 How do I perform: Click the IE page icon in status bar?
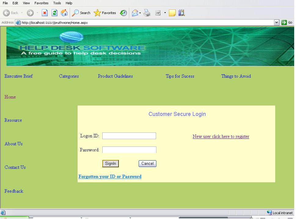coord(3,213)
